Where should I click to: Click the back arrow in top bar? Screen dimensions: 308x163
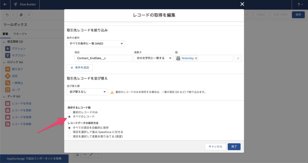[5, 4]
